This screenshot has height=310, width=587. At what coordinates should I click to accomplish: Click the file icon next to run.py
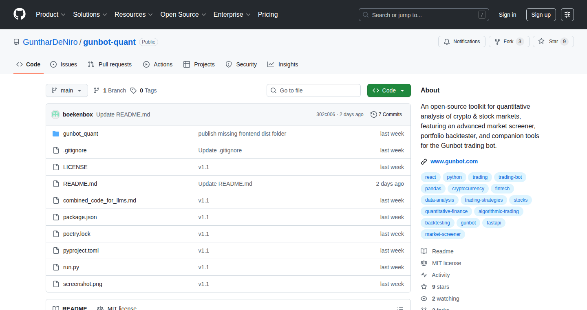(x=56, y=267)
